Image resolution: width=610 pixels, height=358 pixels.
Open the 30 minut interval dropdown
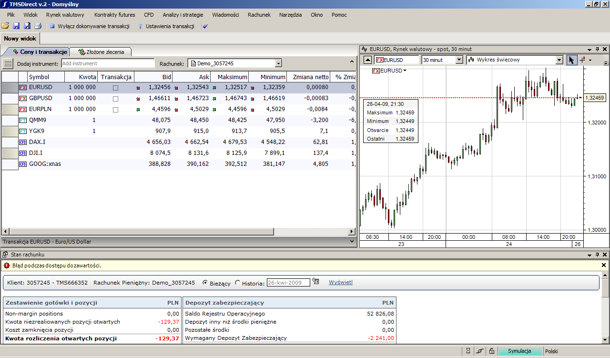click(459, 60)
